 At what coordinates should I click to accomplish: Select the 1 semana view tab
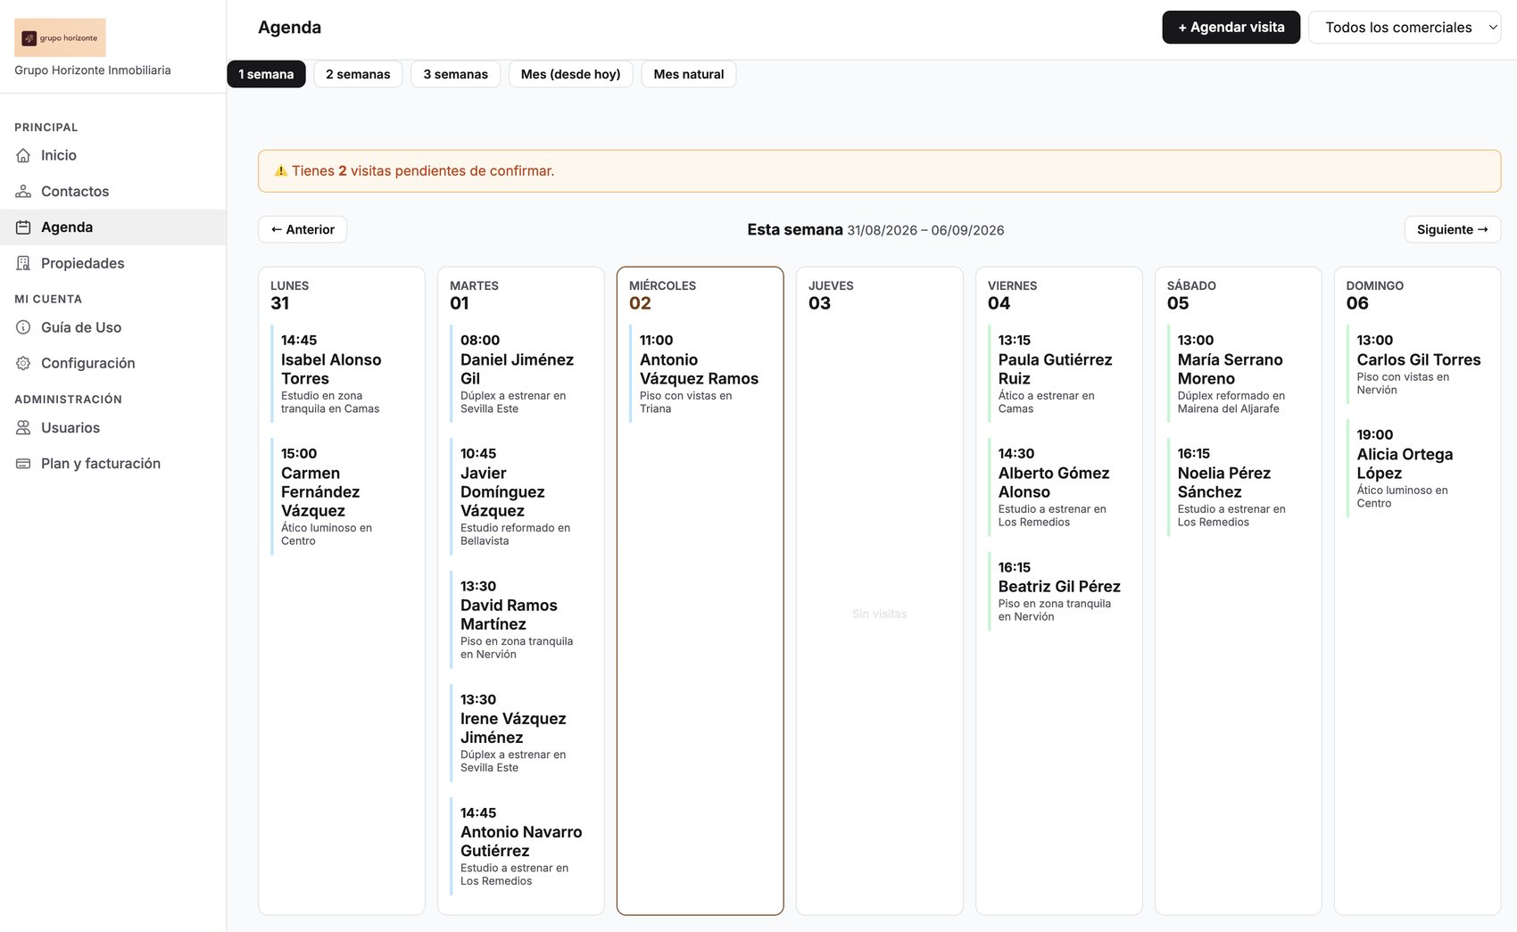[266, 74]
